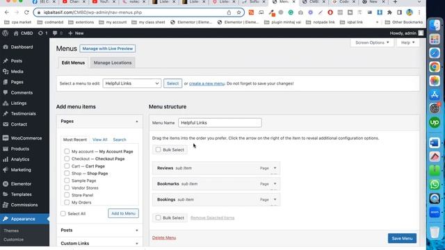Open Pages in the admin sidebar
The width and height of the screenshot is (445, 250).
17,82
